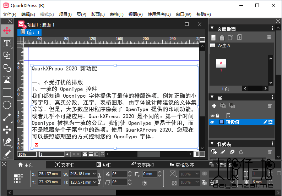Select the Item (move) tool
The height and width of the screenshot is (196, 282).
tap(7, 31)
